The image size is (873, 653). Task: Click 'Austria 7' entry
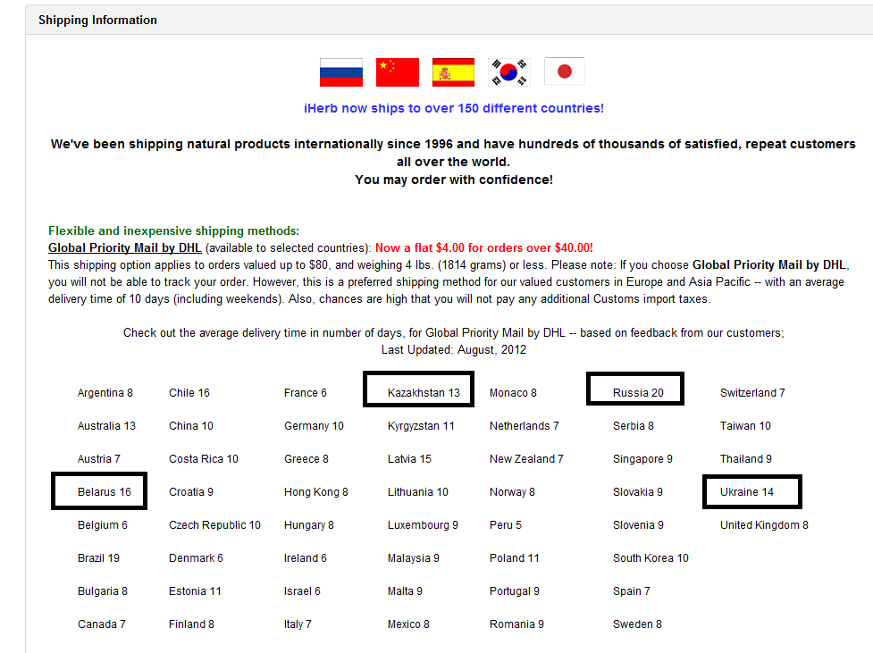98,459
